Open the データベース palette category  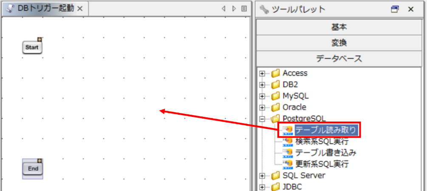pos(339,58)
